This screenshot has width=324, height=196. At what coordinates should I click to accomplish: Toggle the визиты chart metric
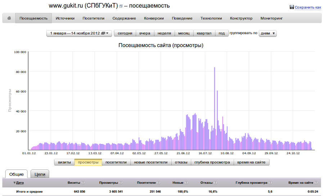coord(64,163)
